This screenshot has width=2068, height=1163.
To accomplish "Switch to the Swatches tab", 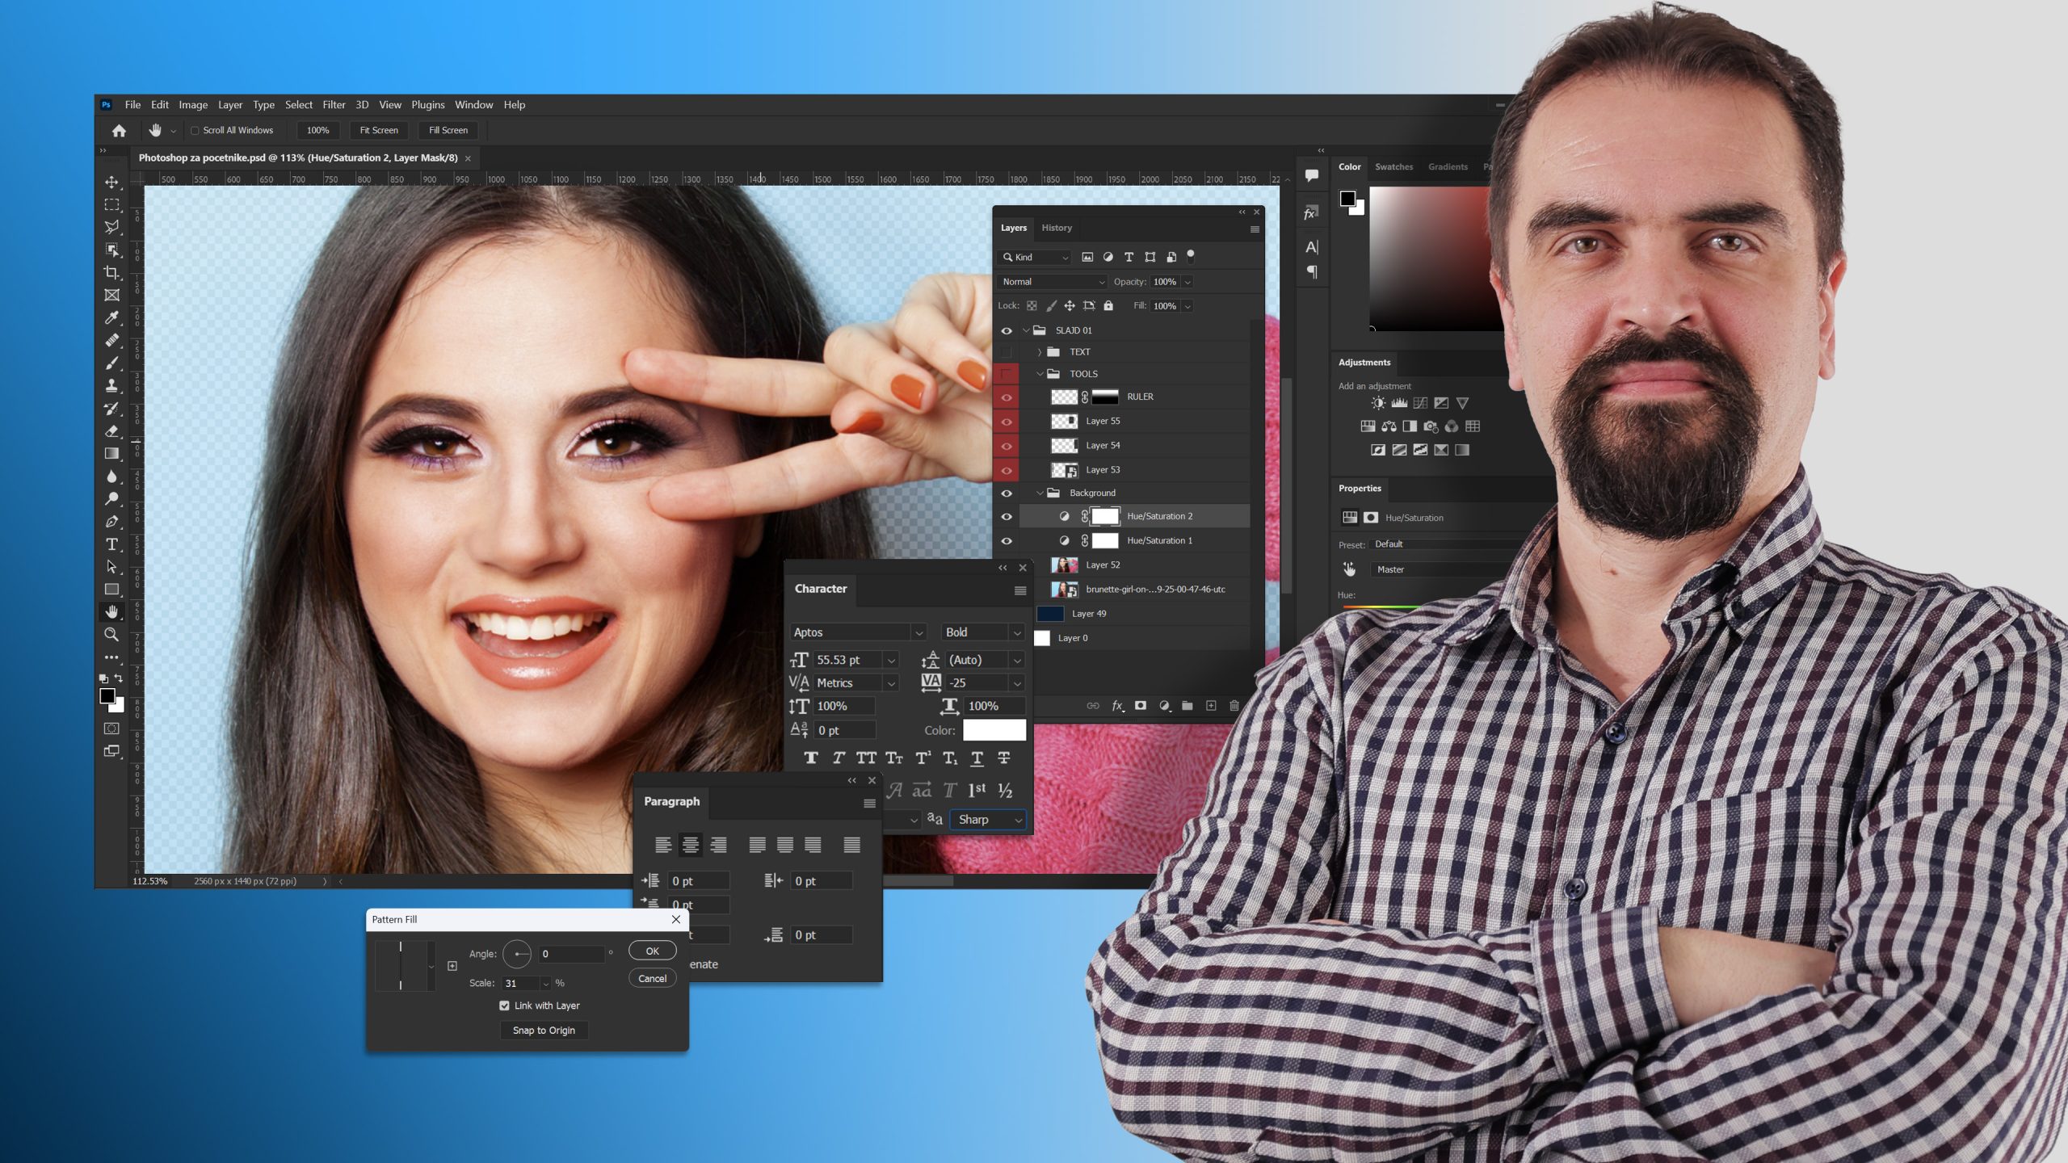I will pos(1393,166).
